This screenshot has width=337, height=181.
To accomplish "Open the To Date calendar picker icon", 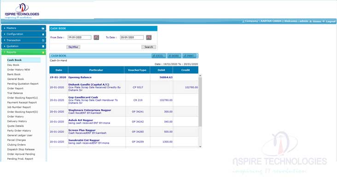I will (149, 37).
